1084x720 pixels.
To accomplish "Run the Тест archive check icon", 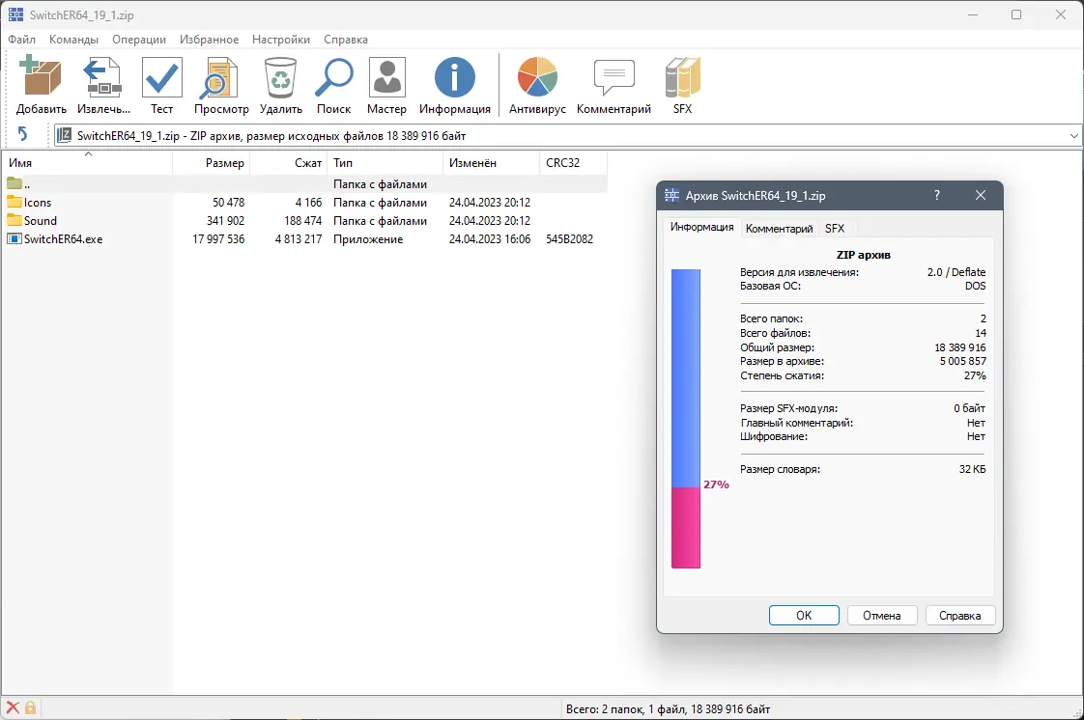I will 161,76.
